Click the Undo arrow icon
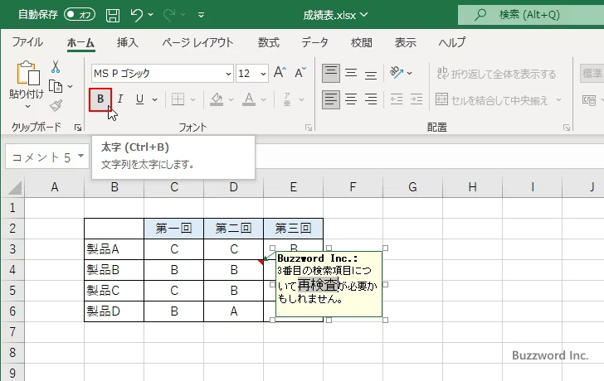Screen dimensions: 604x381 136,15
